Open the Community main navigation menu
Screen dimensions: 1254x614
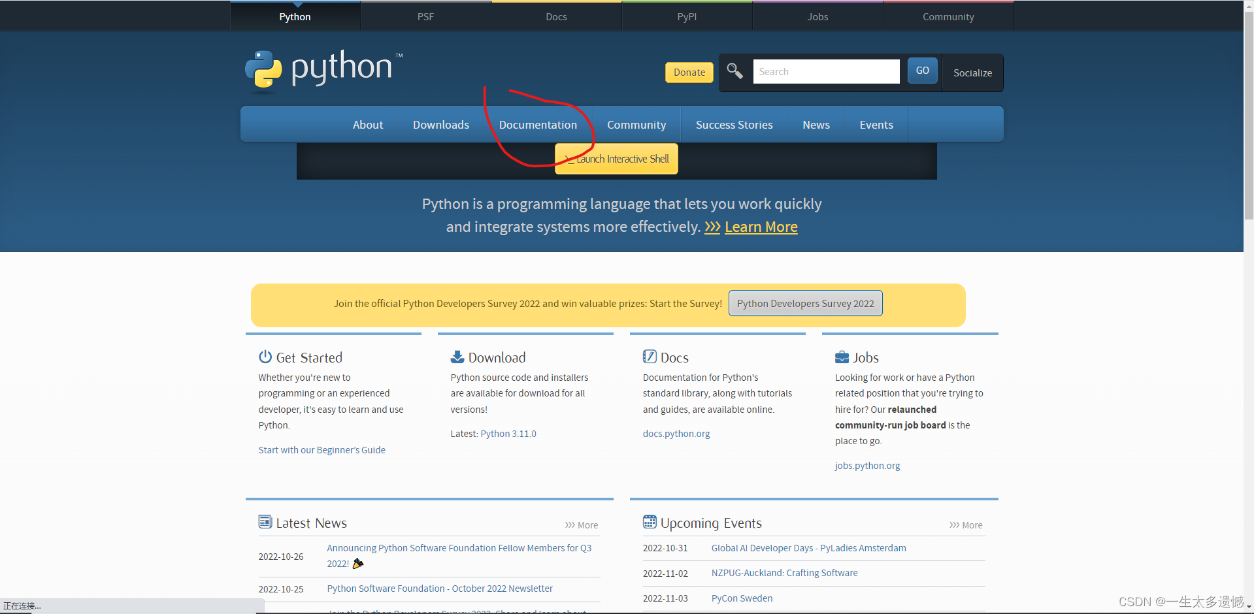tap(636, 125)
